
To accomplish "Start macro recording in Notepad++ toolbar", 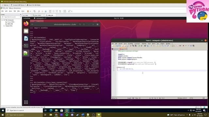I will tap(184, 46).
